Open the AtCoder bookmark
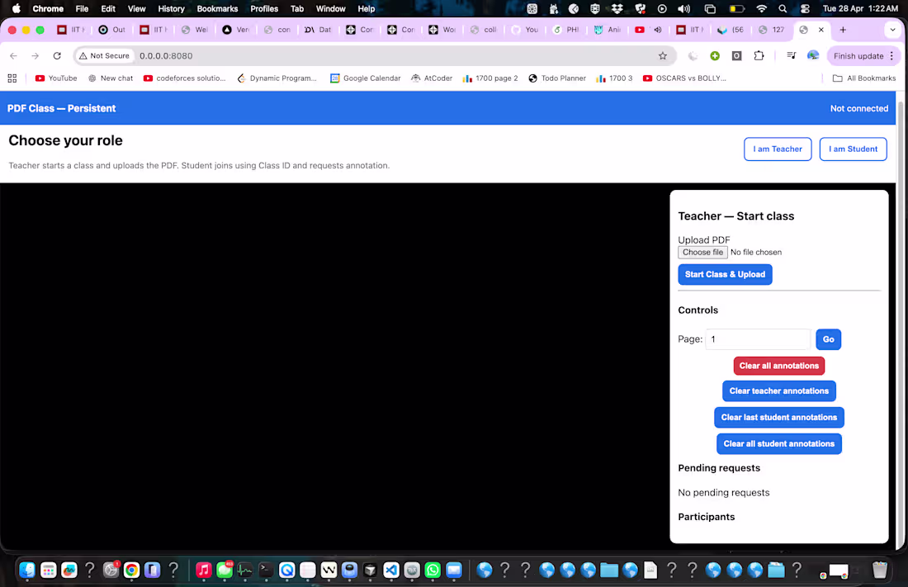Viewport: 908px width, 587px height. click(x=432, y=78)
